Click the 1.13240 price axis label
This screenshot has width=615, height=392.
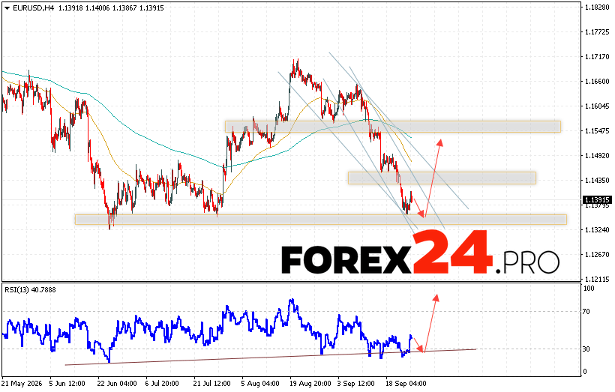coord(597,229)
